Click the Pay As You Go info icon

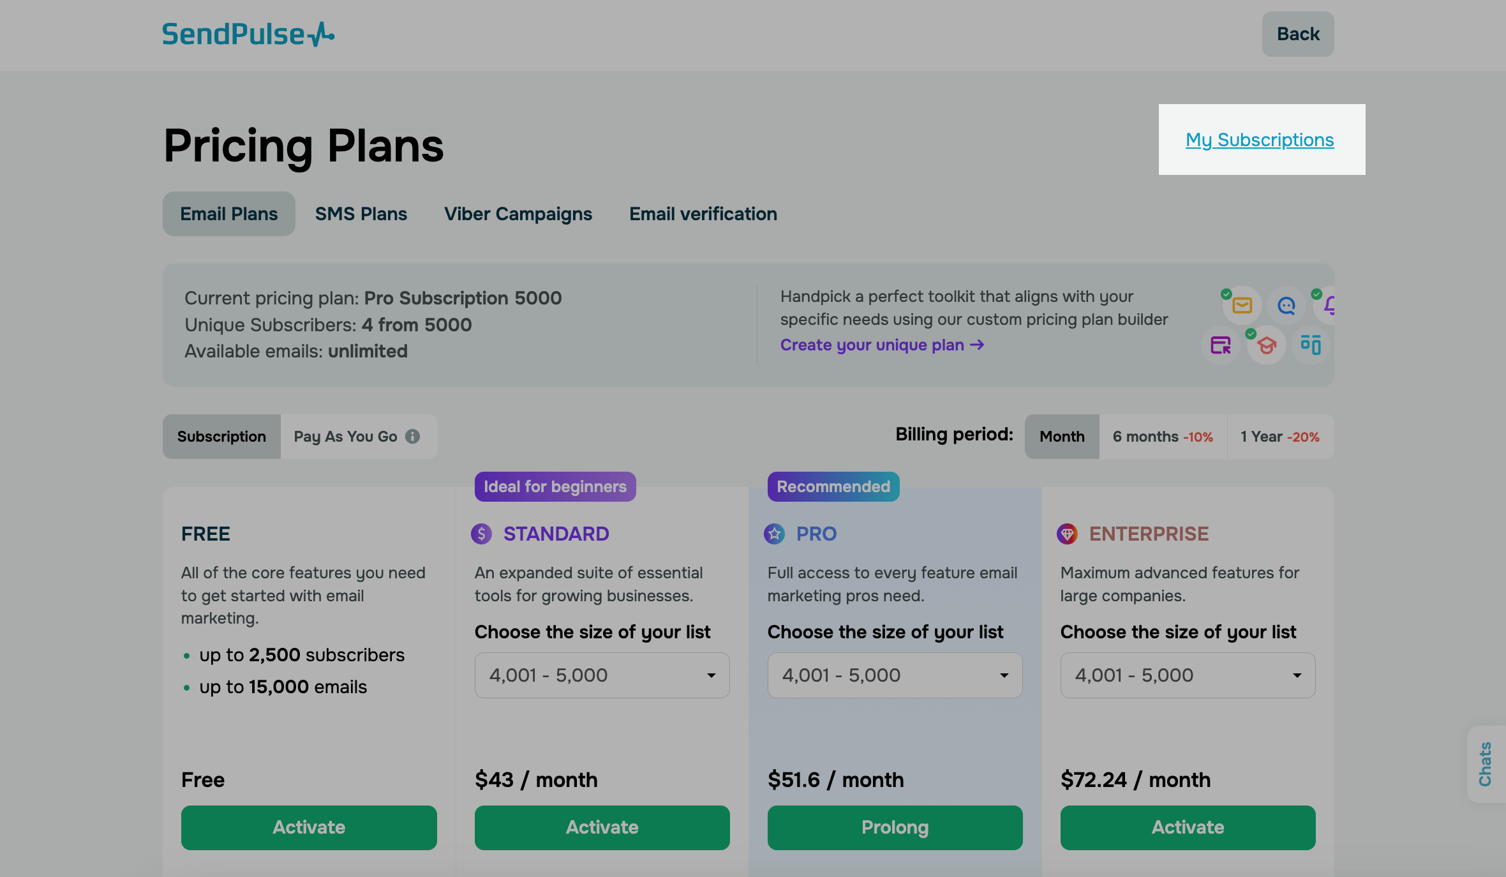point(413,437)
